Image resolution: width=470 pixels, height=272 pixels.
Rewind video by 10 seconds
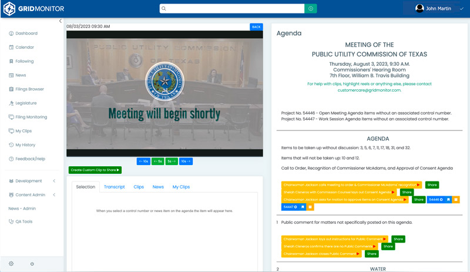pyautogui.click(x=143, y=162)
